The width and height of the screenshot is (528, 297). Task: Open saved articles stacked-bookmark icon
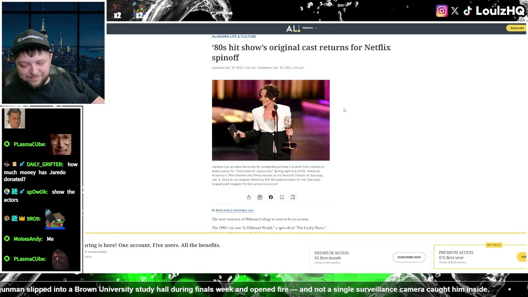[x=292, y=197]
